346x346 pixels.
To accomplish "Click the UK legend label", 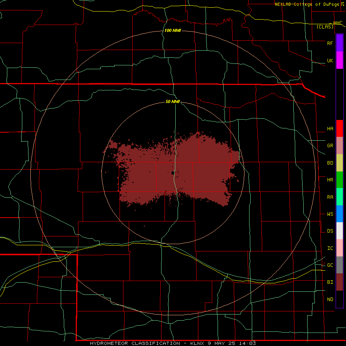I will pyautogui.click(x=330, y=60).
